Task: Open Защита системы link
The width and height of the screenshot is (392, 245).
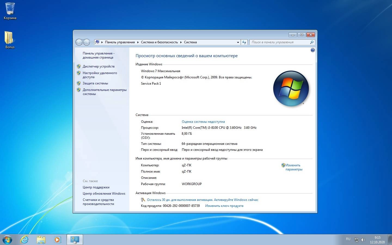Action: tap(95, 83)
